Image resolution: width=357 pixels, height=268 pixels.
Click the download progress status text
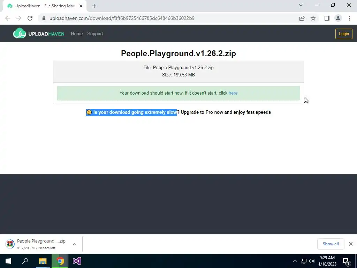tap(36, 248)
